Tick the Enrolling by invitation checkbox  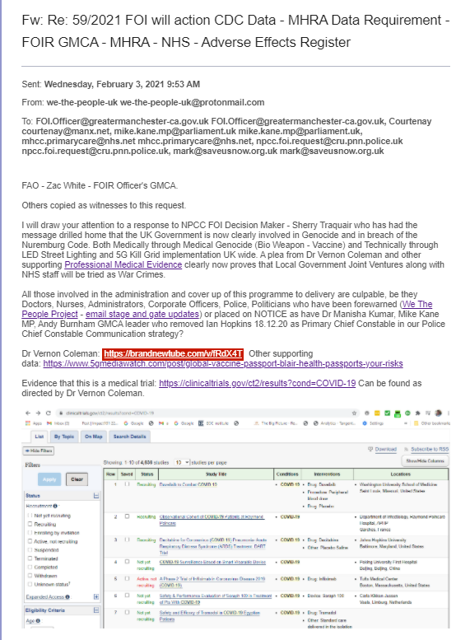tap(30, 533)
